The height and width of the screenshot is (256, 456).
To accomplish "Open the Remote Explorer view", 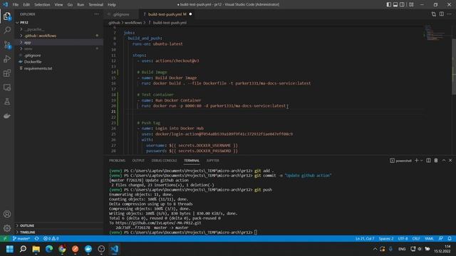I will (7, 87).
